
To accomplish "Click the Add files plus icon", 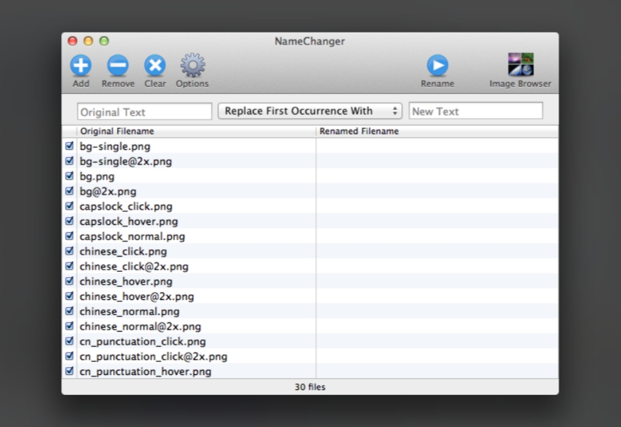I will click(81, 65).
